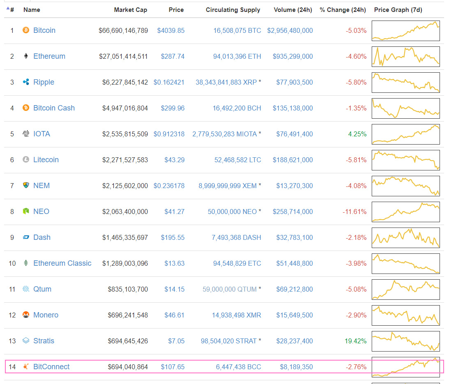
Task: Open the Ripple coin page link
Action: coord(44,82)
